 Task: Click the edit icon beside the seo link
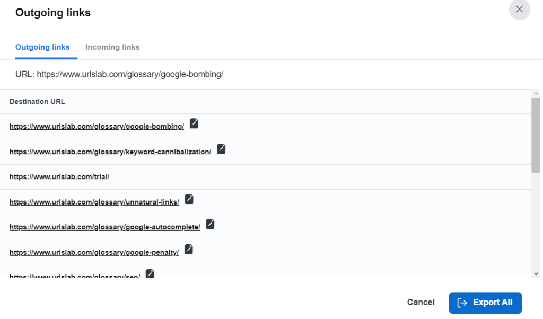(150, 273)
